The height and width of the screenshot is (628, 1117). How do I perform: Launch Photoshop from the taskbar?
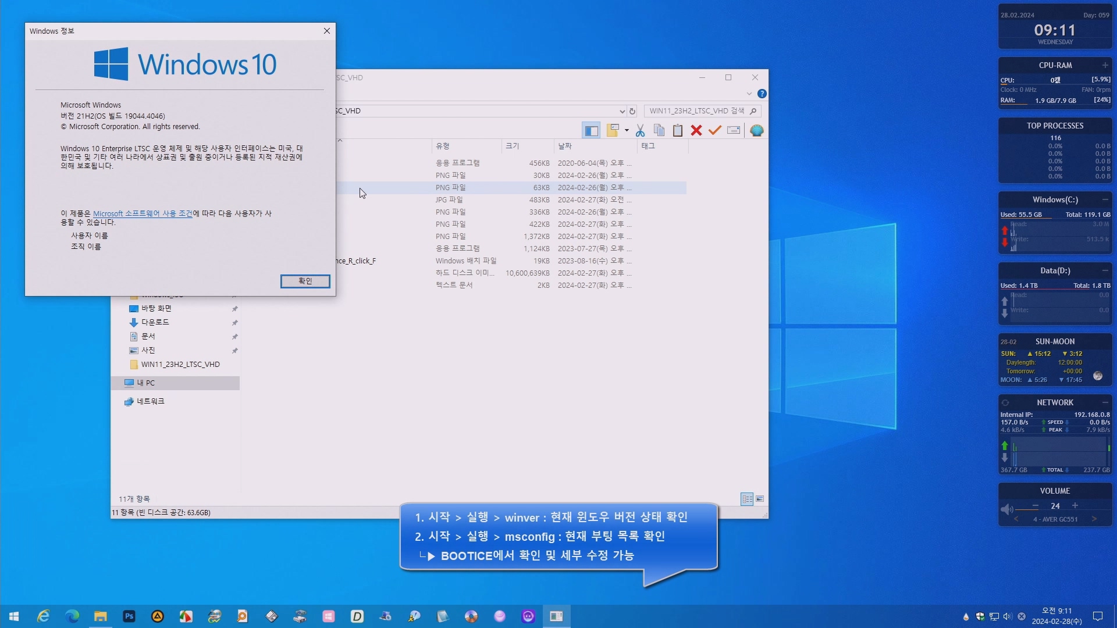pyautogui.click(x=129, y=616)
